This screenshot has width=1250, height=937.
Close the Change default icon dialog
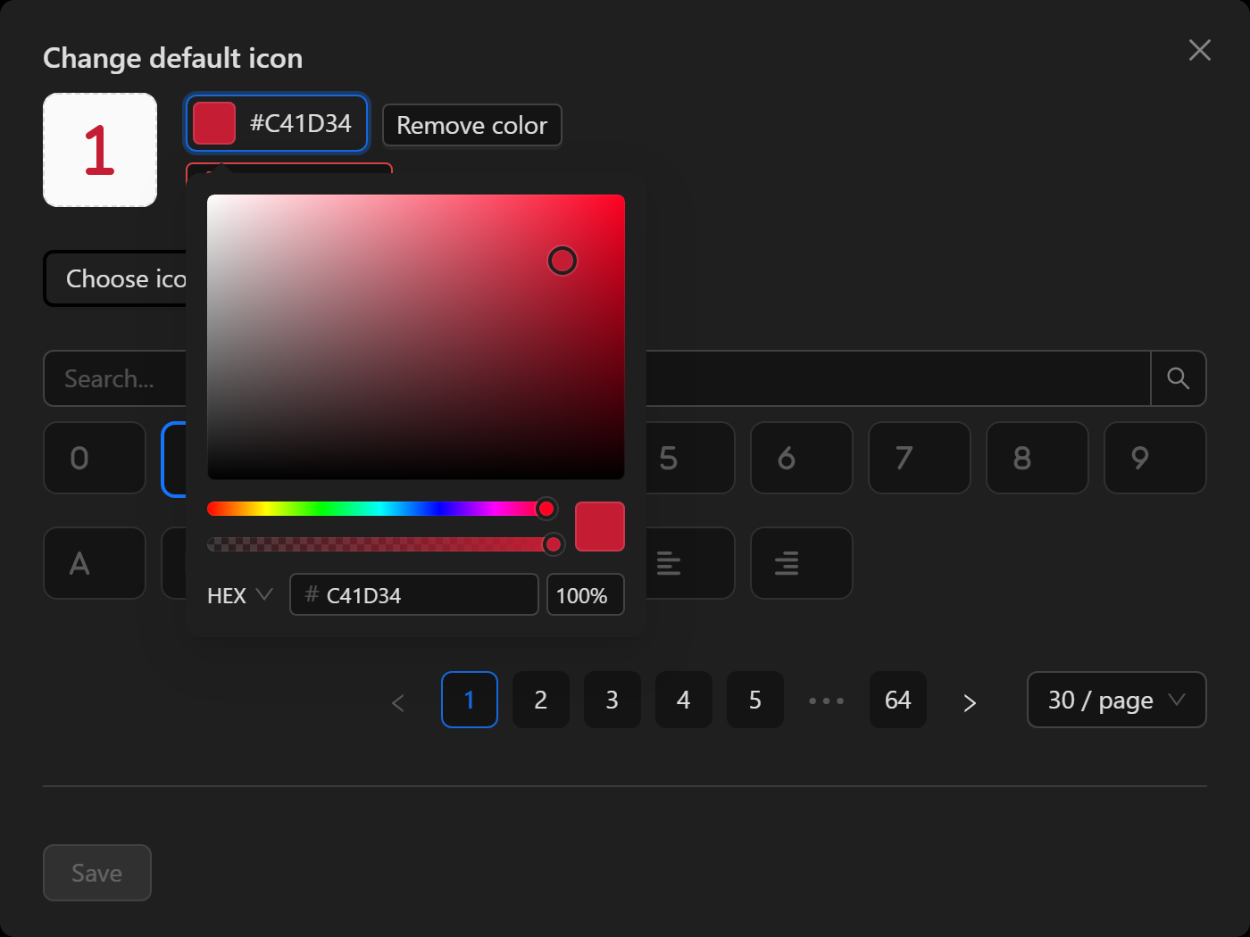coord(1200,50)
